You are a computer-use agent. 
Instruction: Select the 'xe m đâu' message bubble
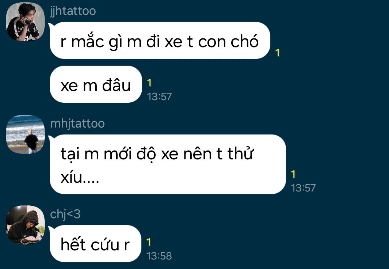coord(96,84)
